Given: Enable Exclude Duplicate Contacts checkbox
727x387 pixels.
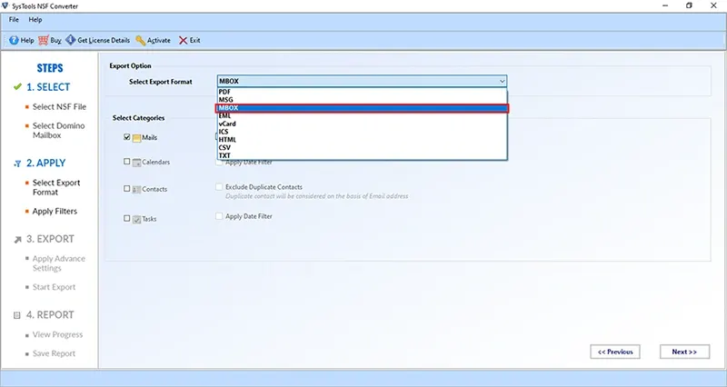Looking at the screenshot, I should [x=219, y=187].
